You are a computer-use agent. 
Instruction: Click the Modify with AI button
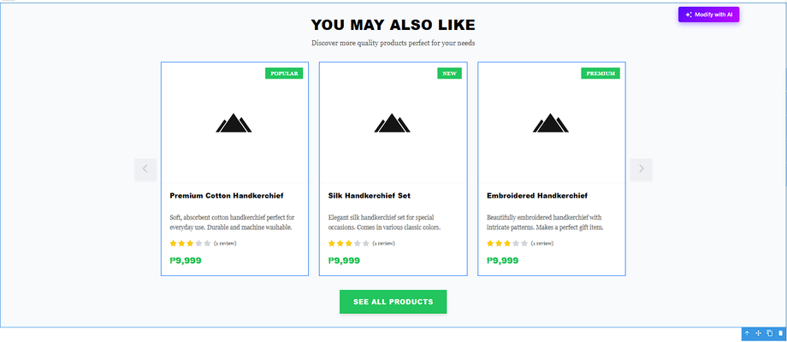[708, 15]
